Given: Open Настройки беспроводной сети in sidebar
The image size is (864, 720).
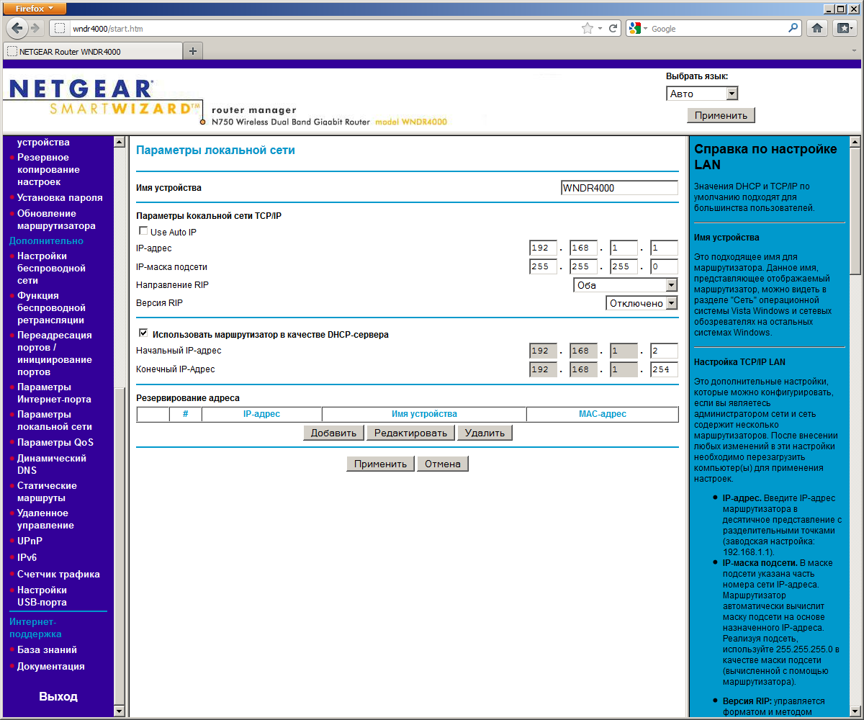Looking at the screenshot, I should click(x=51, y=268).
